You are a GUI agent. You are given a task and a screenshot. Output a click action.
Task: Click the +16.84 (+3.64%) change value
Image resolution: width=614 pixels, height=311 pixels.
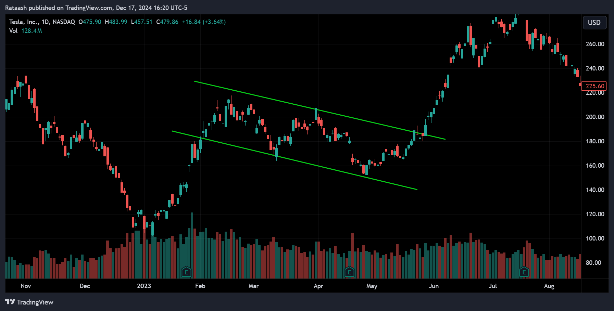pyautogui.click(x=204, y=22)
